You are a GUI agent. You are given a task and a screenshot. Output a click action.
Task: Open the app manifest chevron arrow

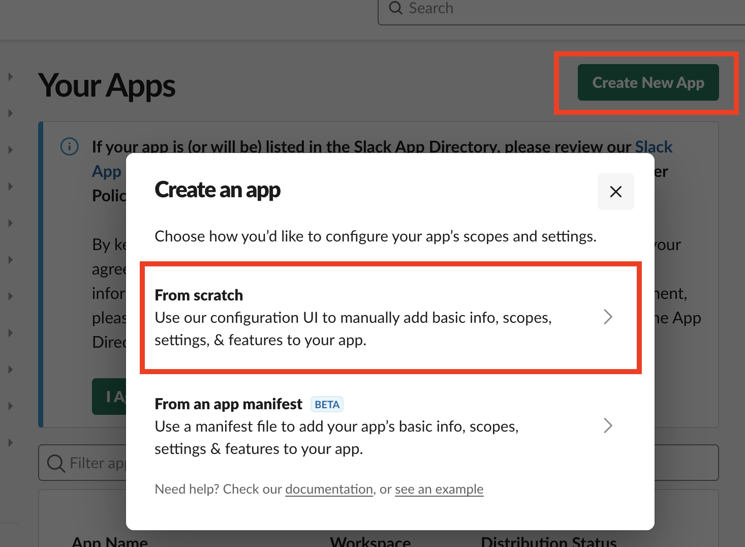608,426
